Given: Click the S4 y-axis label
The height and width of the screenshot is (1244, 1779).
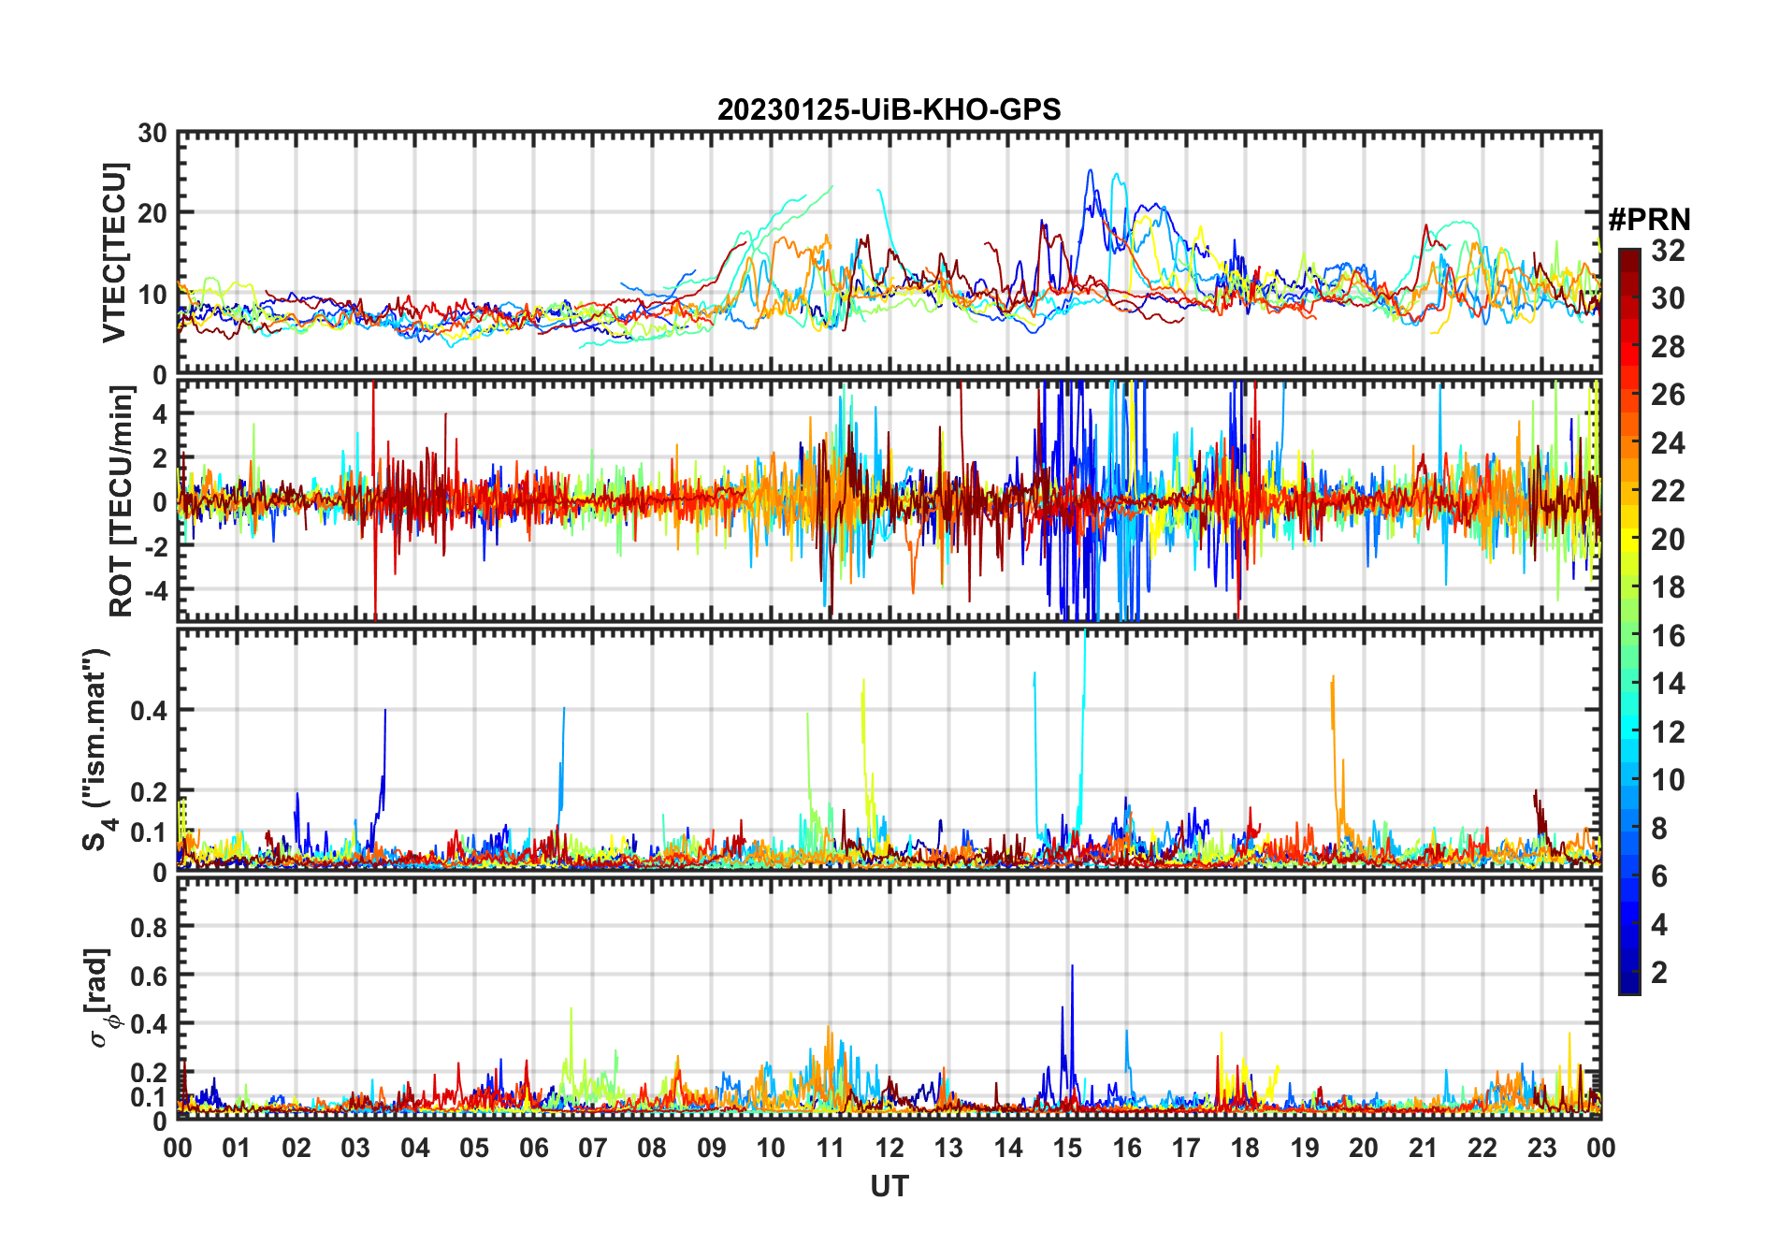Looking at the screenshot, I should [x=96, y=750].
